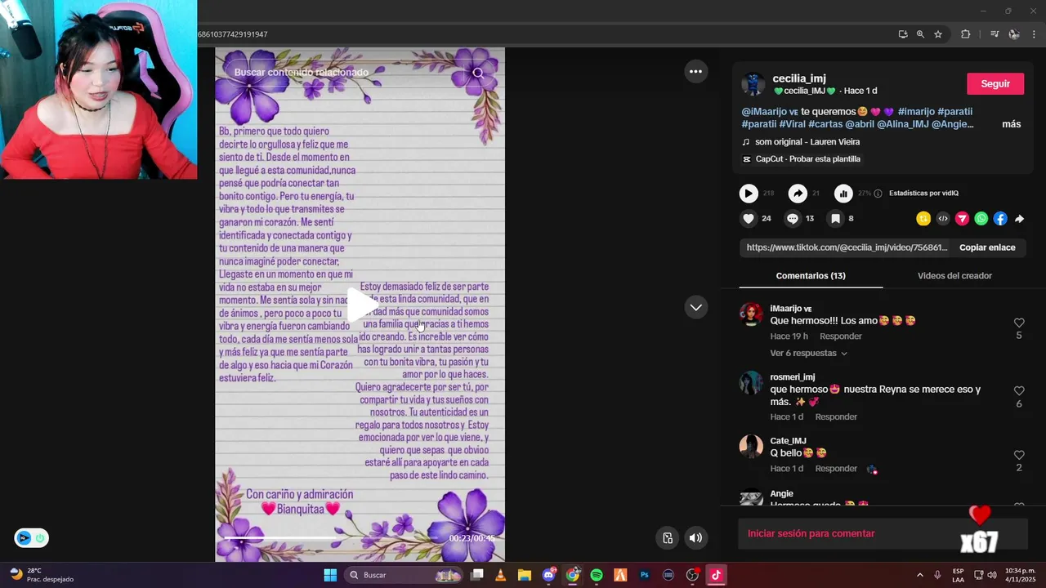Screen dimensions: 1046x588
Task: Open Cate_IMJ commenter avatar
Action: (751, 447)
